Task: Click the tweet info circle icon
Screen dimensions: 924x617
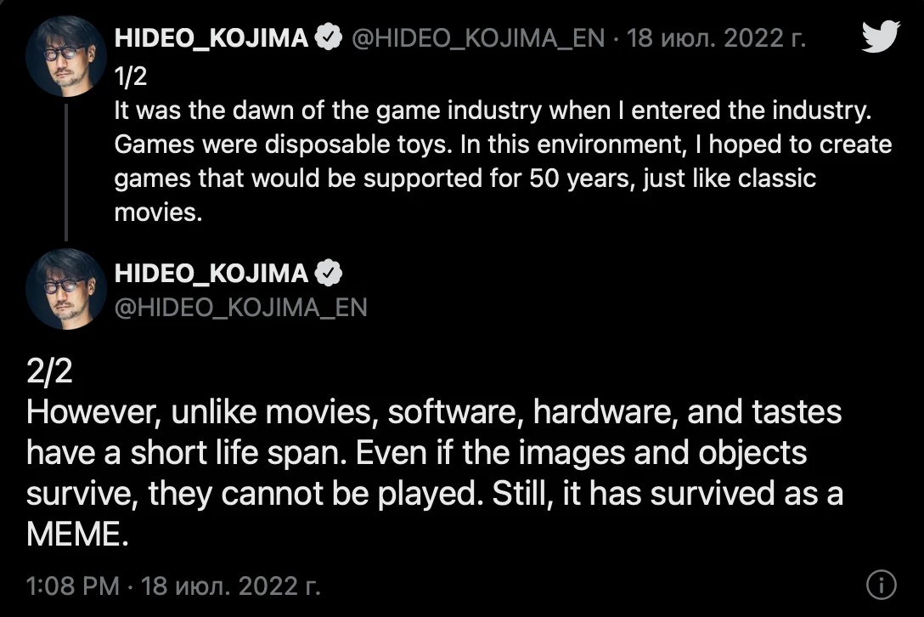Action: click(x=882, y=585)
